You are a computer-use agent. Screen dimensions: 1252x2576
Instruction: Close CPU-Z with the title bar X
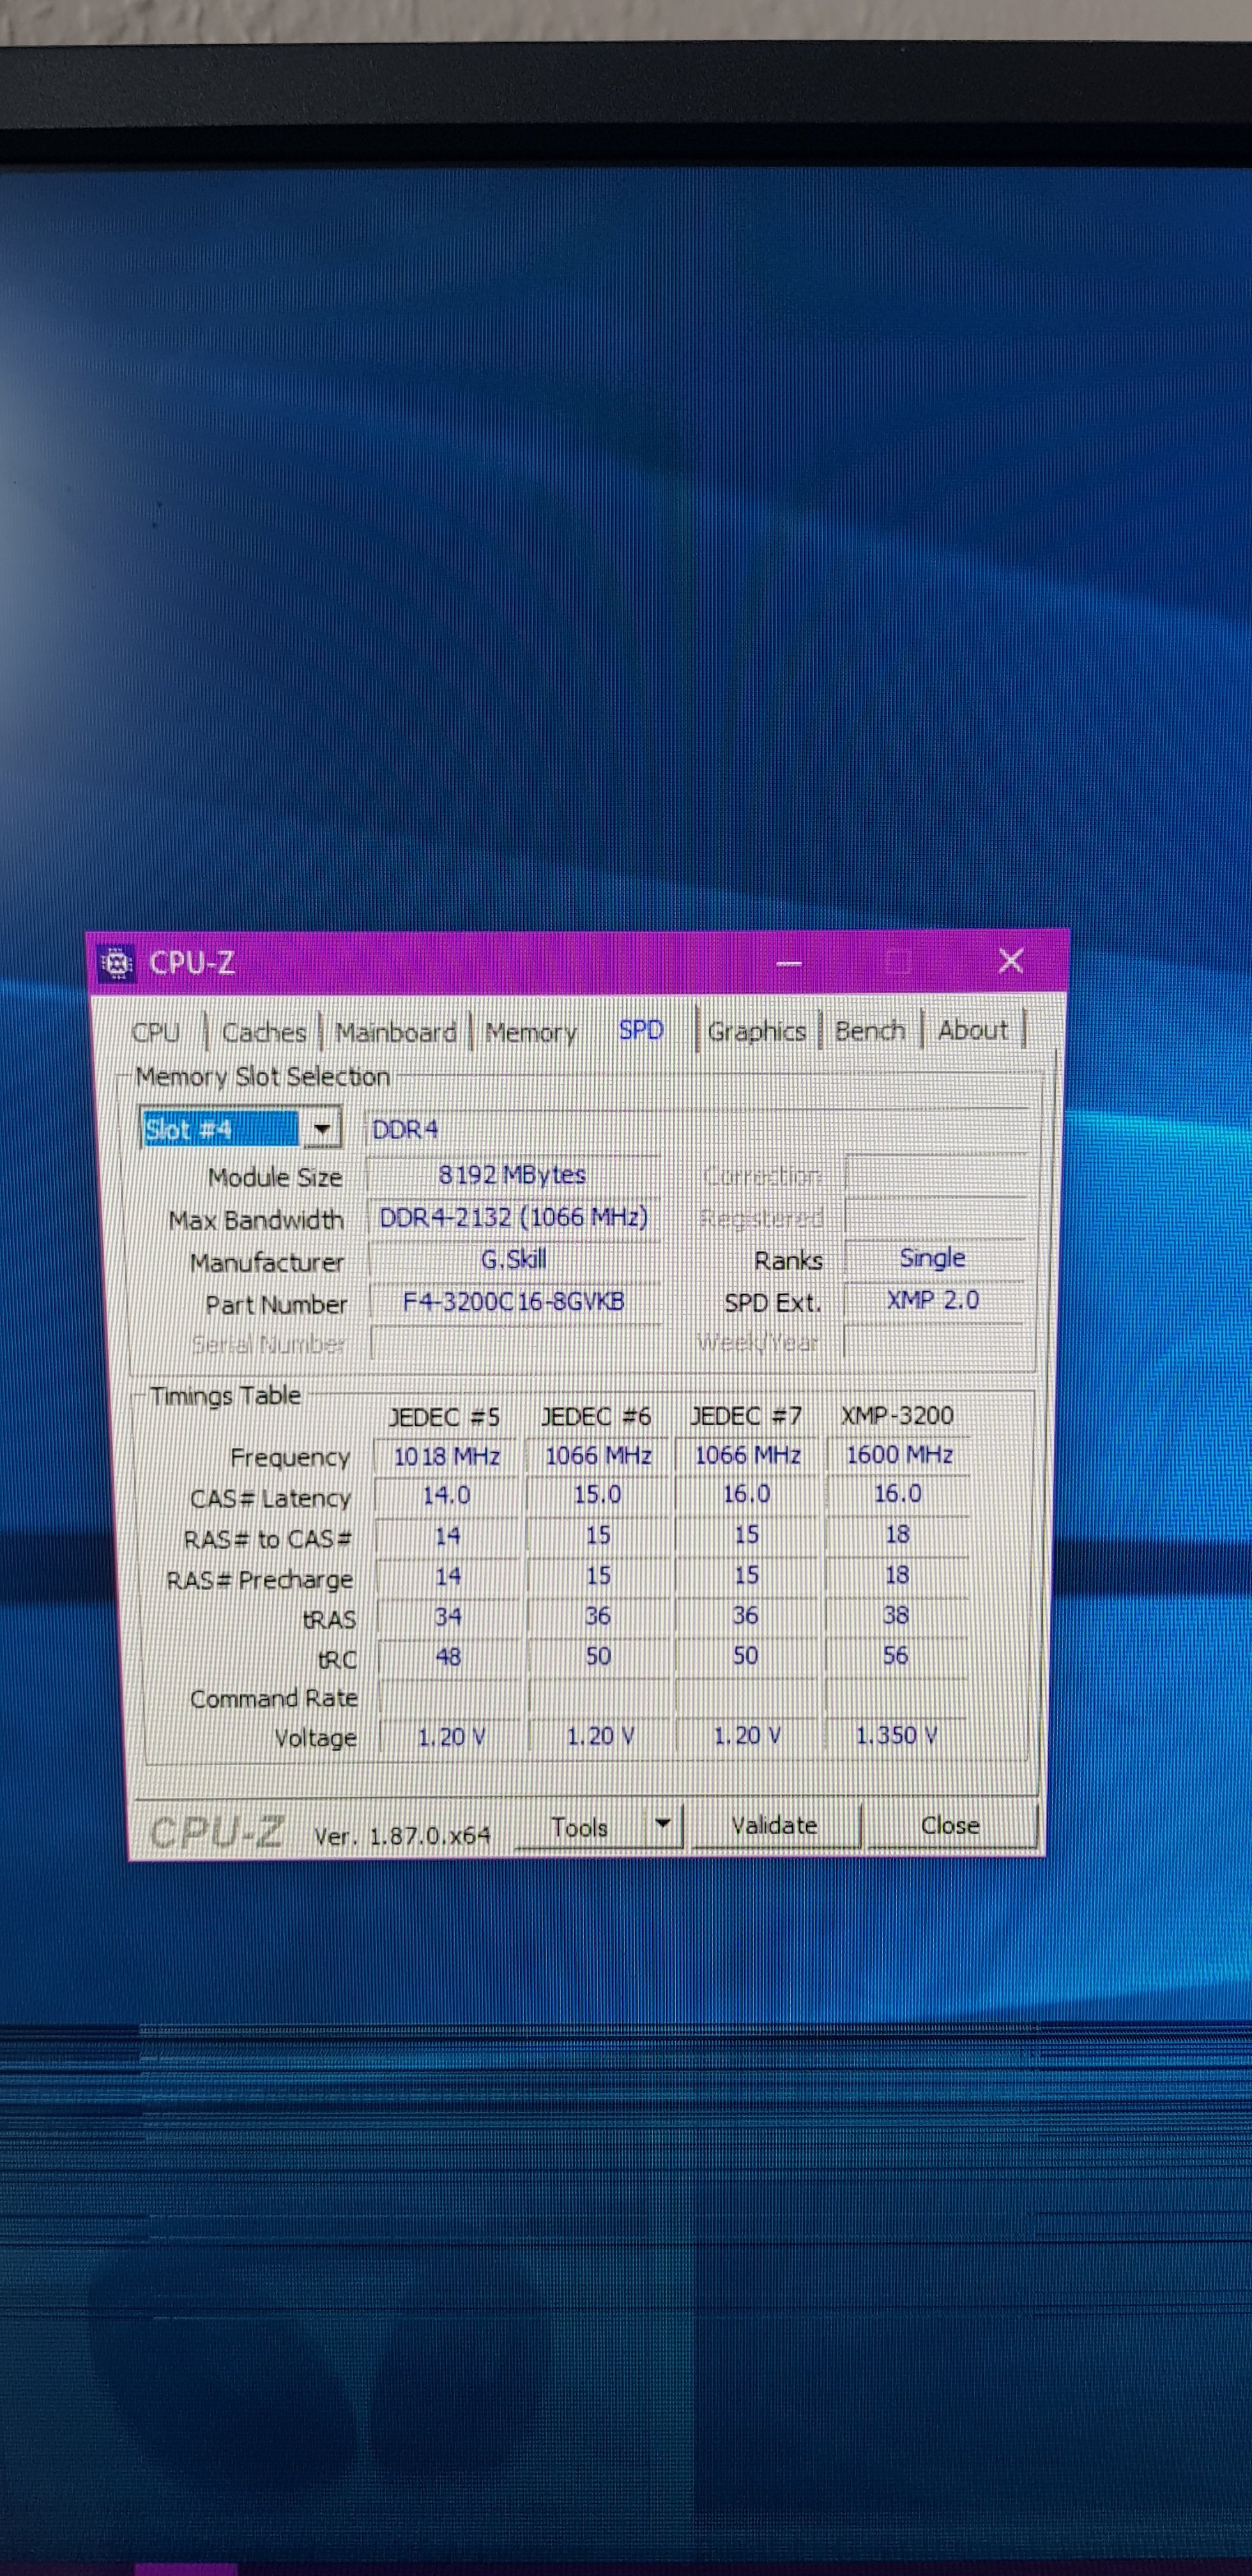coord(1010,961)
